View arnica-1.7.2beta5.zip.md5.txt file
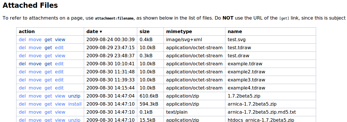The width and height of the screenshot is (347, 122). pos(60,112)
